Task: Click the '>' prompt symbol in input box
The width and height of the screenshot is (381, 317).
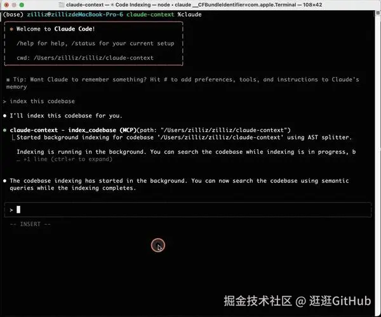Action: 11,210
